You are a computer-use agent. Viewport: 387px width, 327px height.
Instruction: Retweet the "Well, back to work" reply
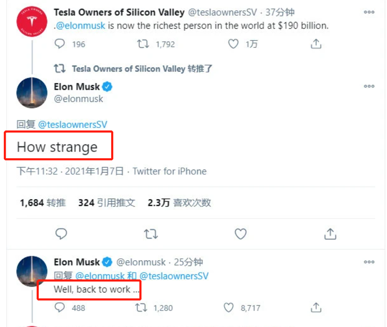pyautogui.click(x=141, y=308)
